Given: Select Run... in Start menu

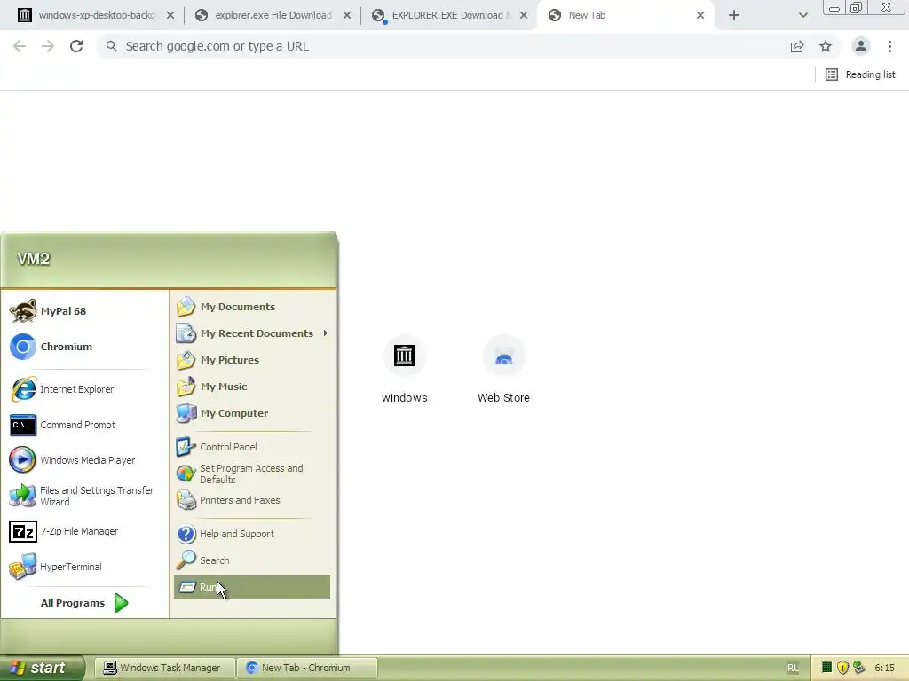Looking at the screenshot, I should (x=251, y=587).
